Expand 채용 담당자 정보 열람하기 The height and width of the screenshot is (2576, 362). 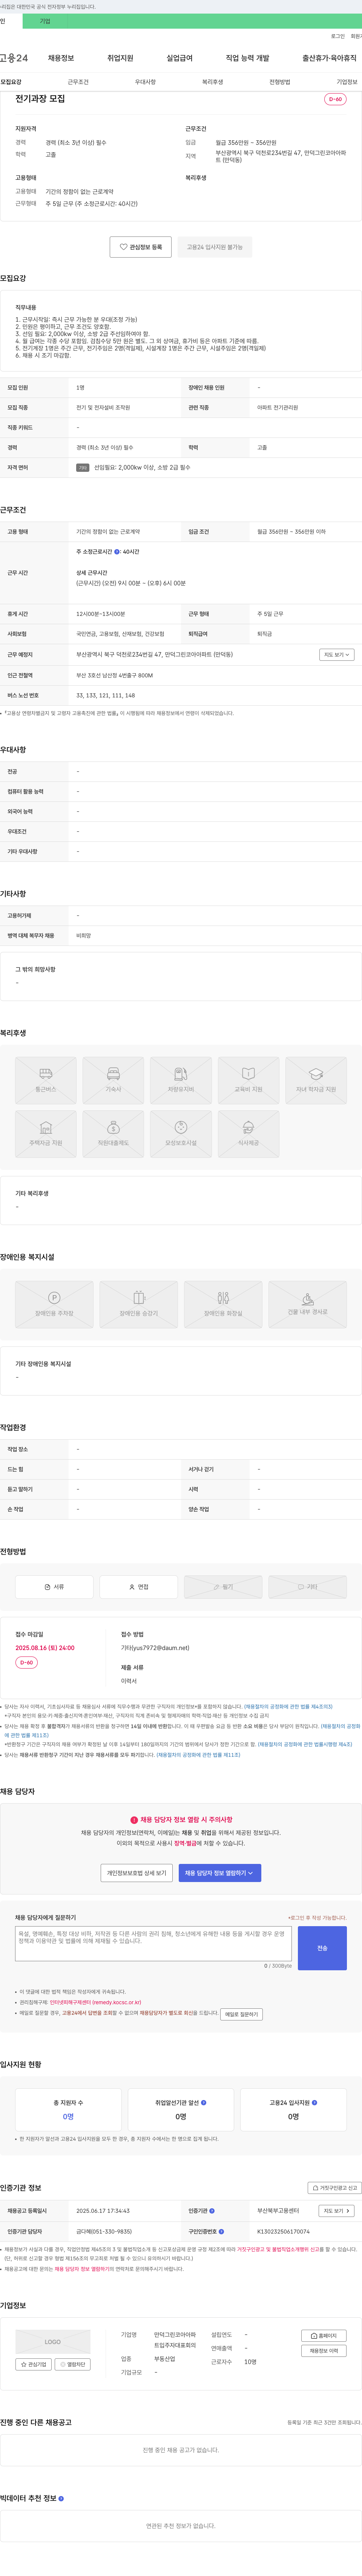click(220, 1873)
